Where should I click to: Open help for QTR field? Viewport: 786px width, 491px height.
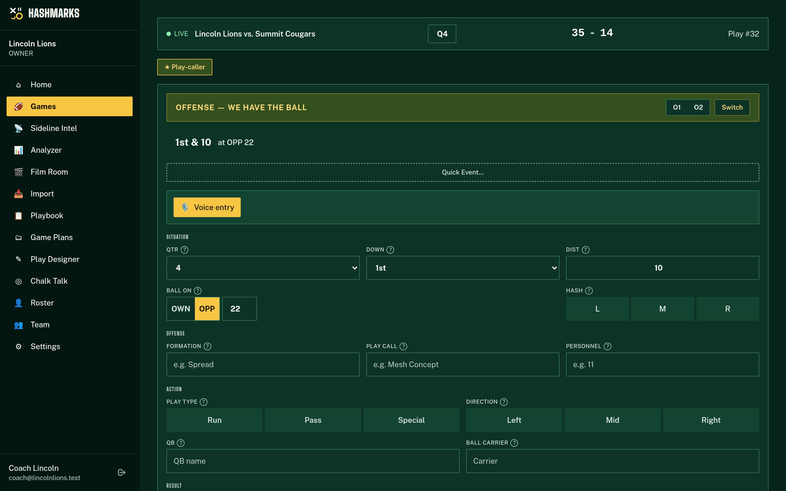click(x=184, y=250)
